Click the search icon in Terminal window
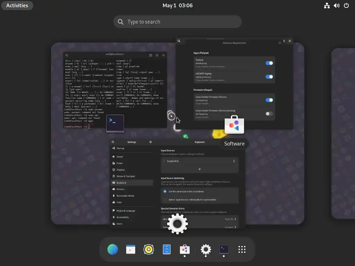Screen dimensions: 355x266 point(67,55)
